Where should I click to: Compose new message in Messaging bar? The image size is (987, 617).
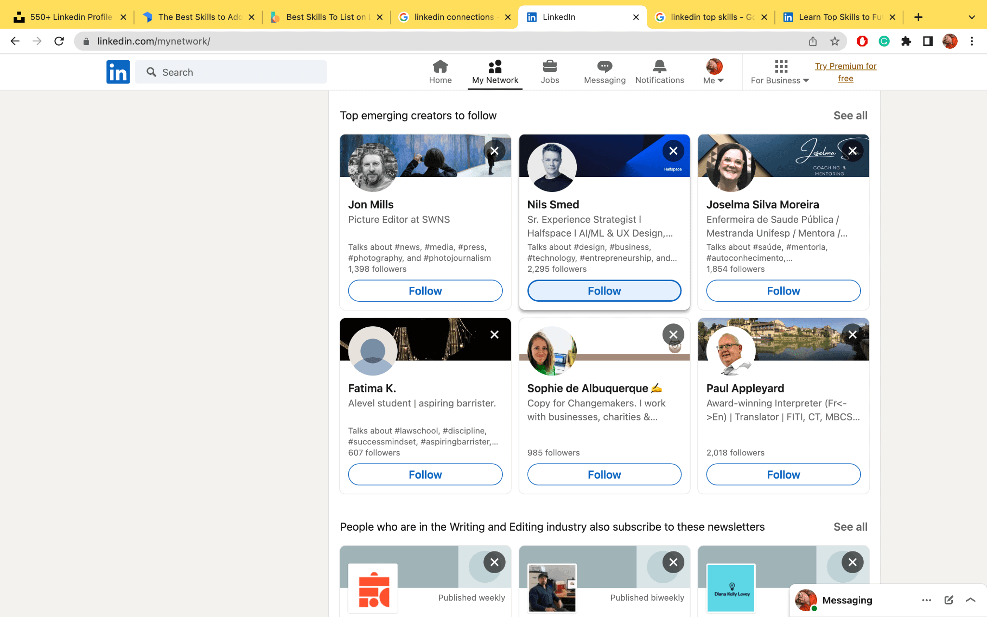point(948,600)
